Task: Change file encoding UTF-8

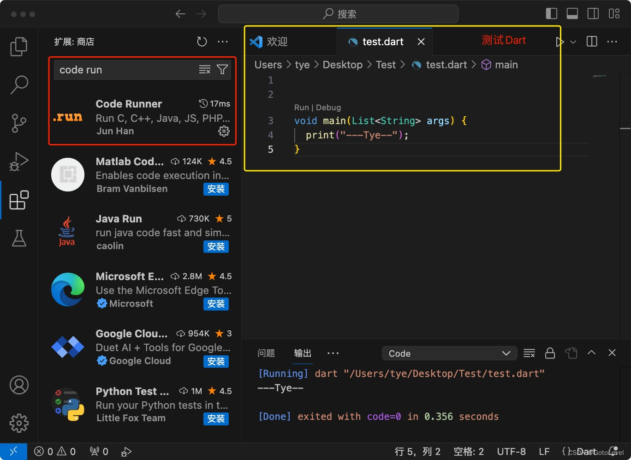Action: coord(511,451)
